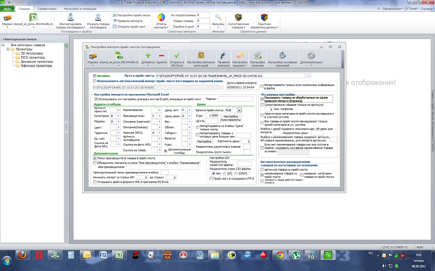Toggle Импортировать только если изменилась информация checkbox
This screenshot has height=271, width=435.
(x=262, y=86)
